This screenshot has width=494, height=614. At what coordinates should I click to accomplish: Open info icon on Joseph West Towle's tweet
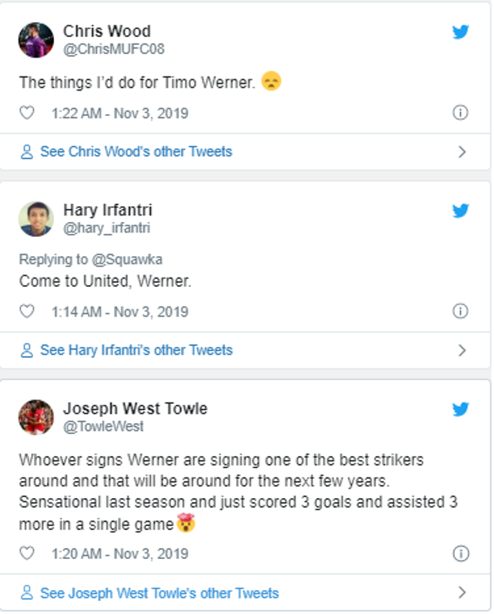coord(460,554)
